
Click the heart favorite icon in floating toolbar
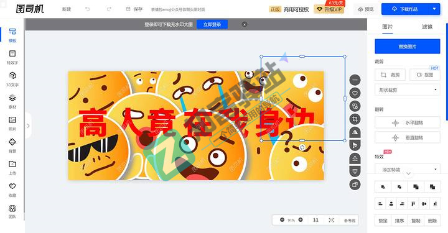tap(355, 93)
